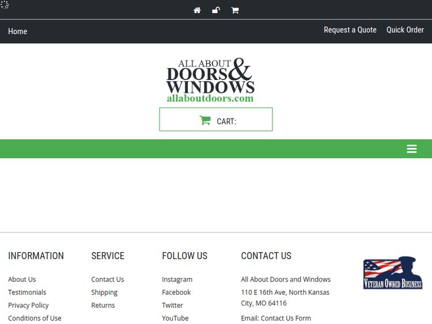Click Contact Us under Service
The height and width of the screenshot is (324, 432).
point(108,280)
